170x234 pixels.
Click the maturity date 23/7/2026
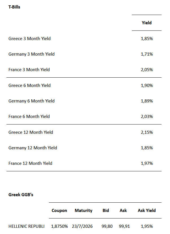tap(84, 226)
